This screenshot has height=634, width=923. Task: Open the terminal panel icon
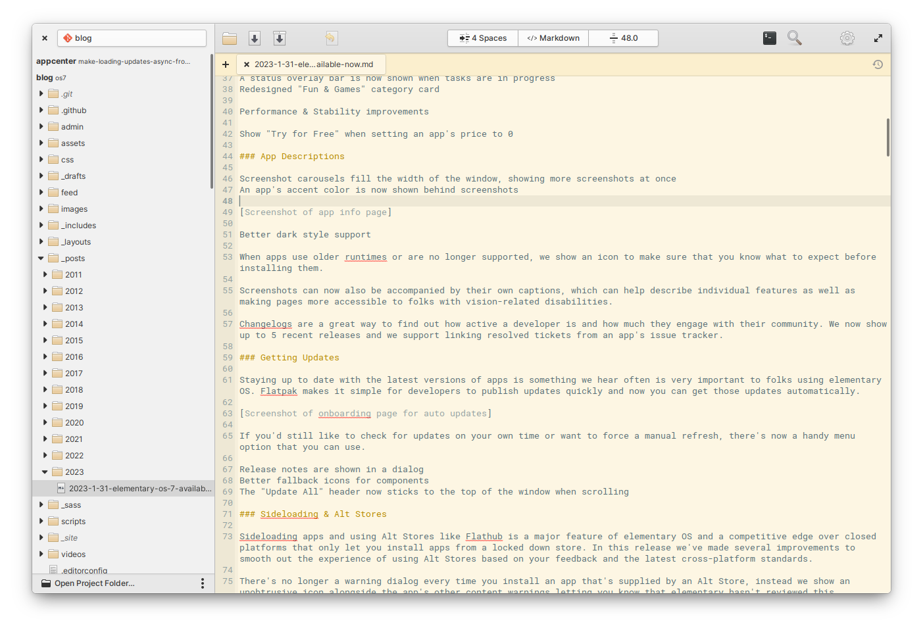pos(770,38)
